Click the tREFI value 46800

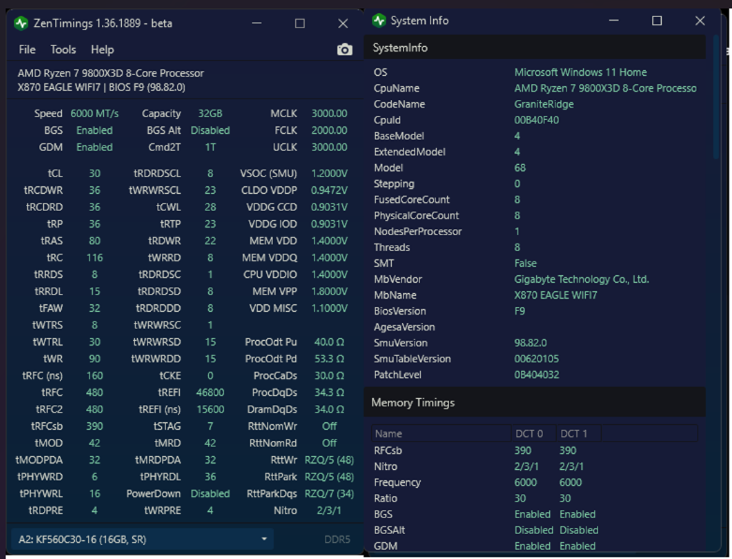[210, 392]
